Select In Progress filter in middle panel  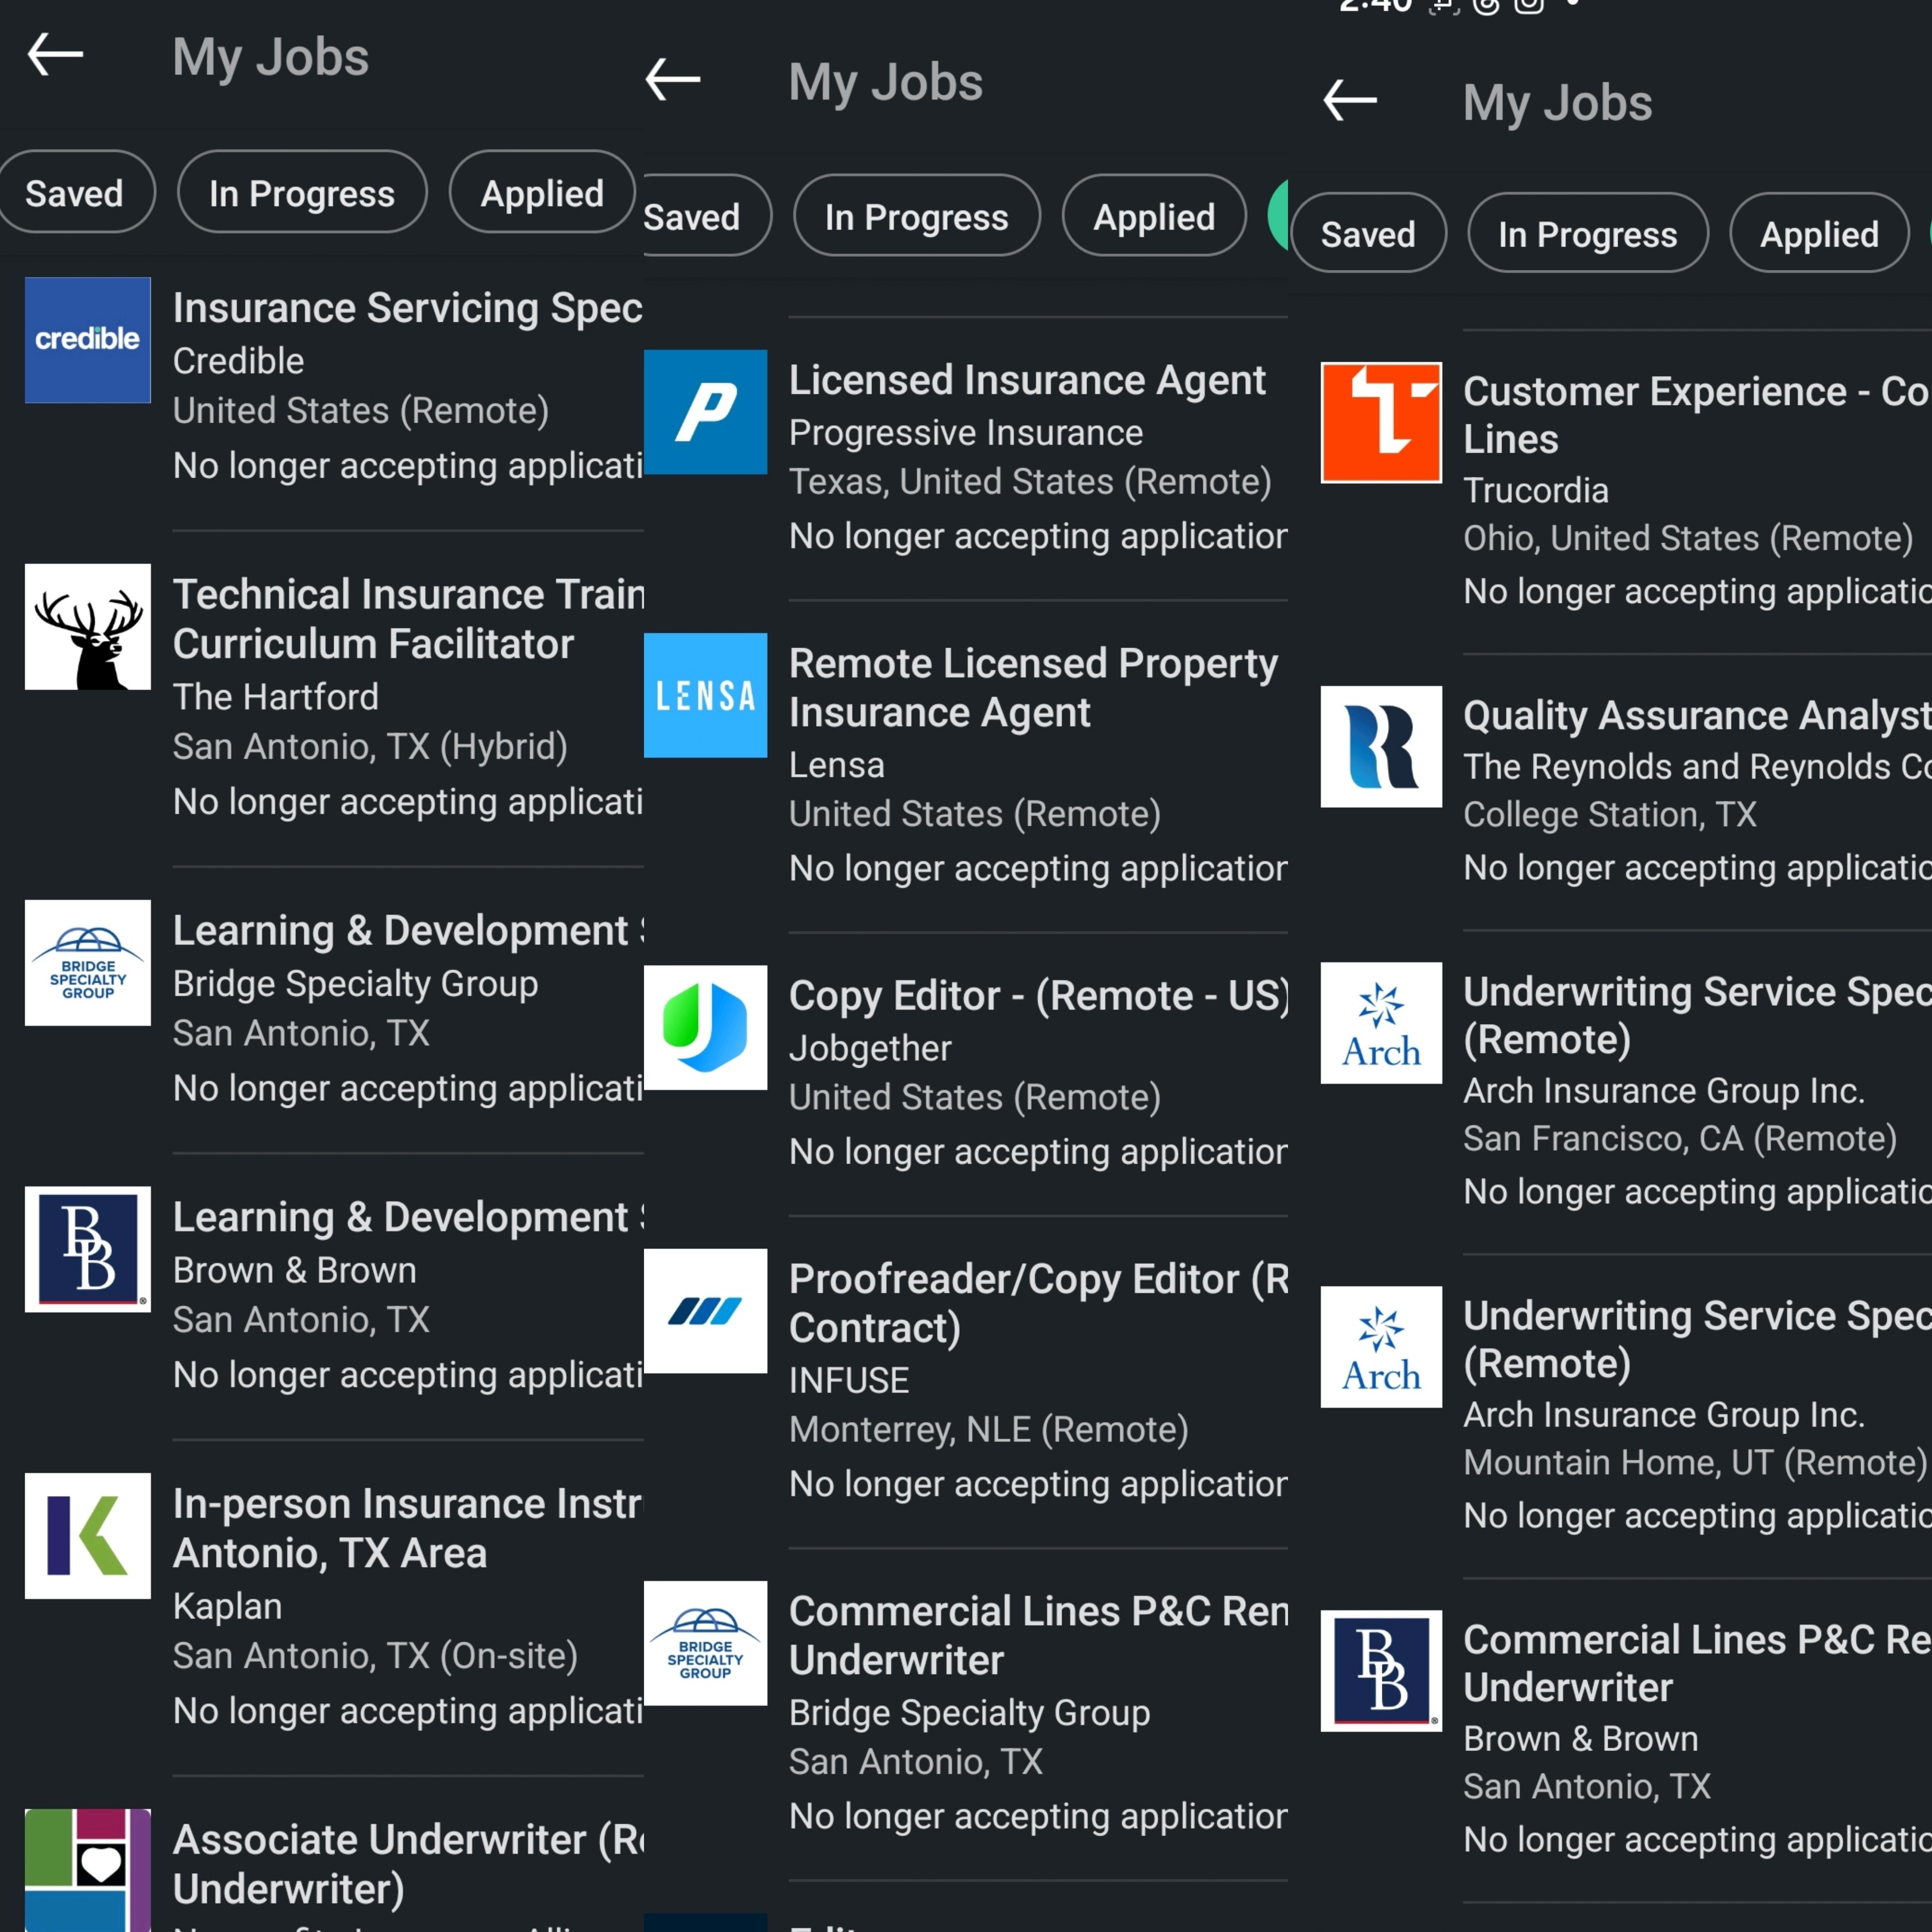[916, 216]
